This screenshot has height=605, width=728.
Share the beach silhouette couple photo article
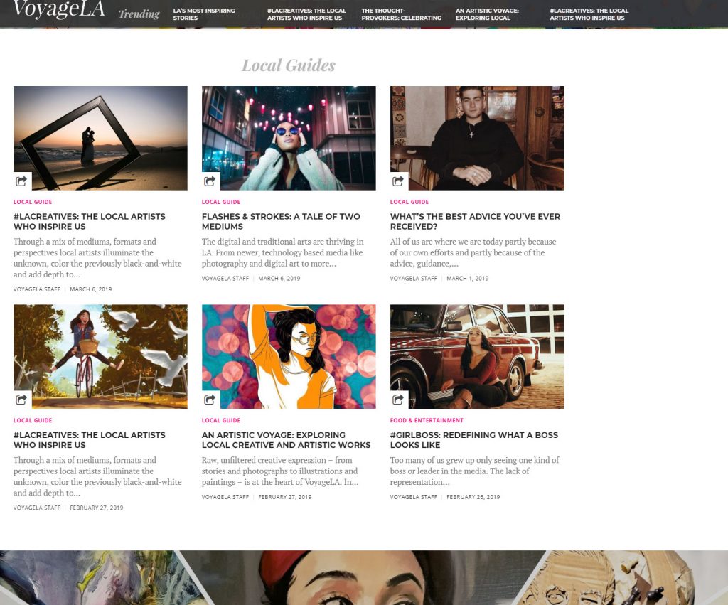tap(22, 181)
